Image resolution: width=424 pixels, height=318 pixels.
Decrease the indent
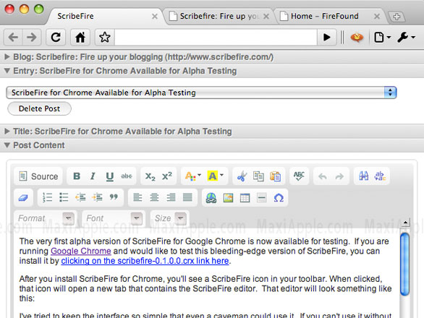[x=80, y=198]
